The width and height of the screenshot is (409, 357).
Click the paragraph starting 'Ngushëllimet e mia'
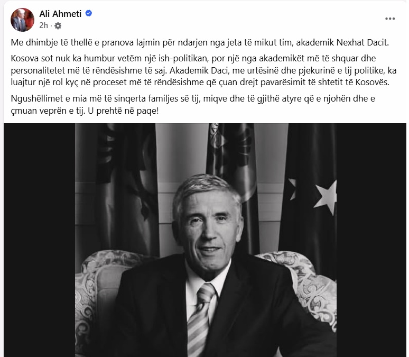[193, 105]
